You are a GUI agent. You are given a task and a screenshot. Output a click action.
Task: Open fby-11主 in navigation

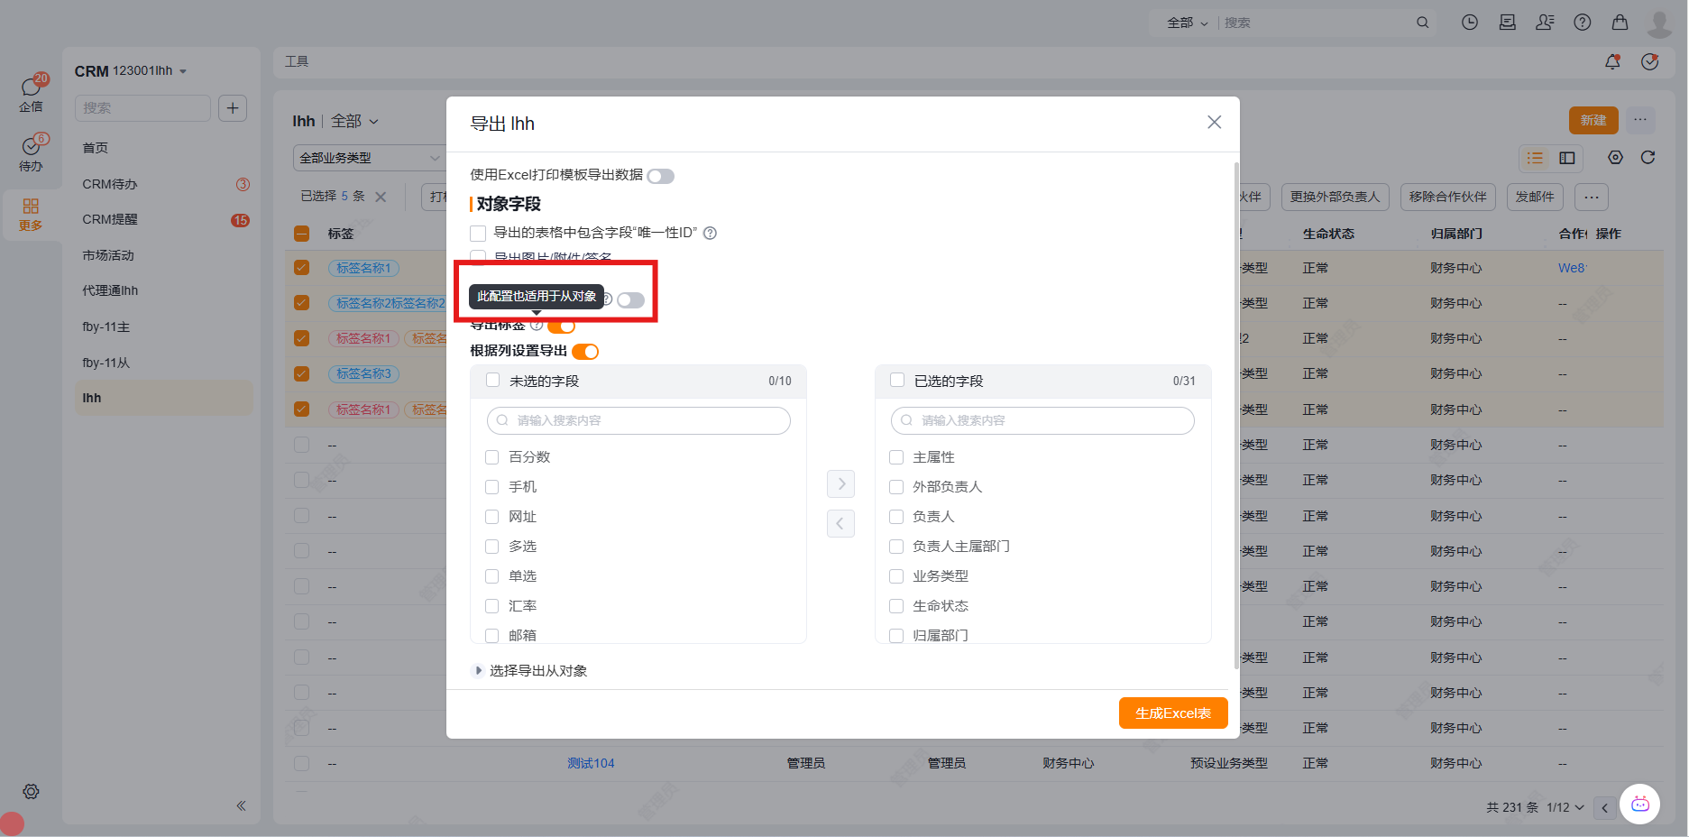tap(106, 327)
